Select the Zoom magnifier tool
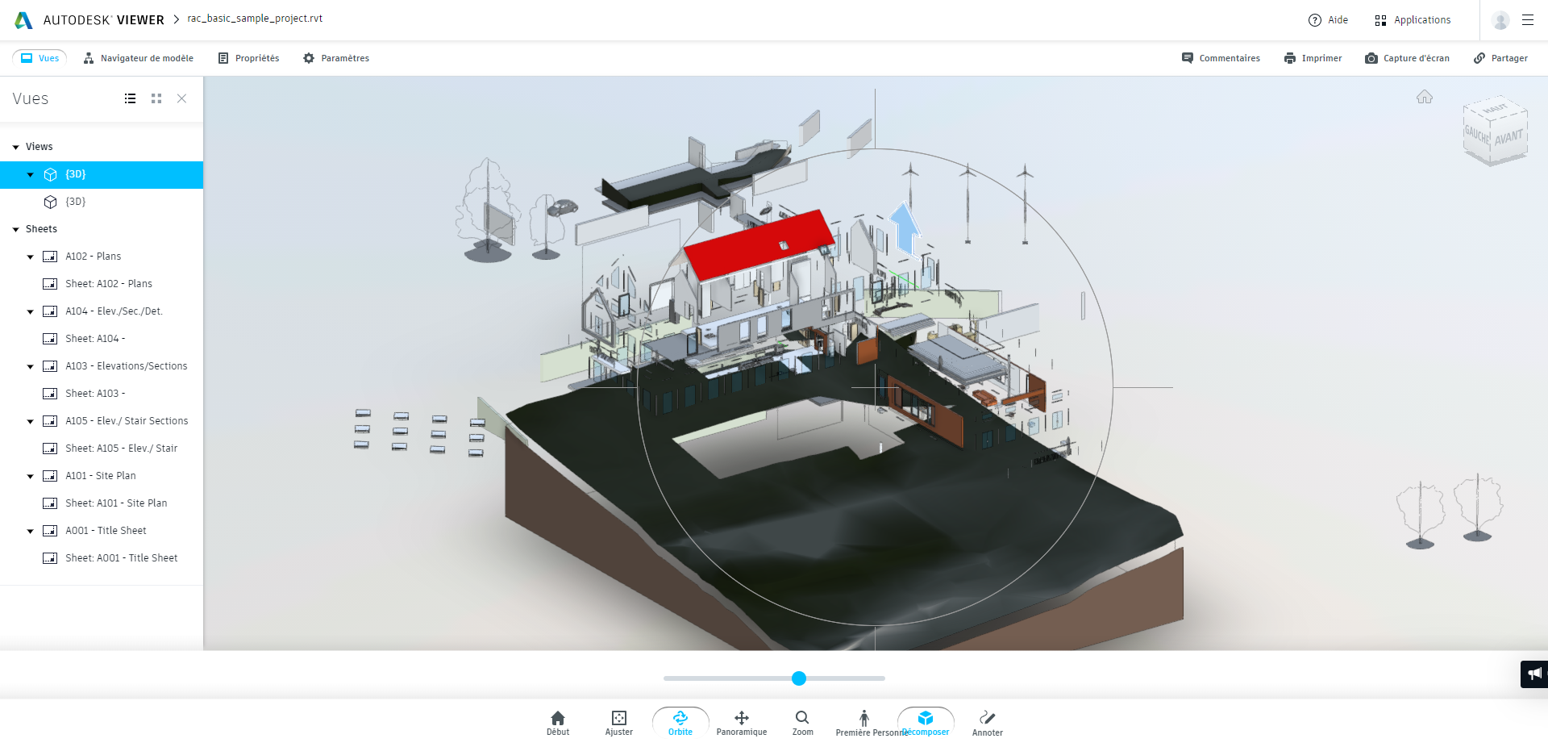 802,721
